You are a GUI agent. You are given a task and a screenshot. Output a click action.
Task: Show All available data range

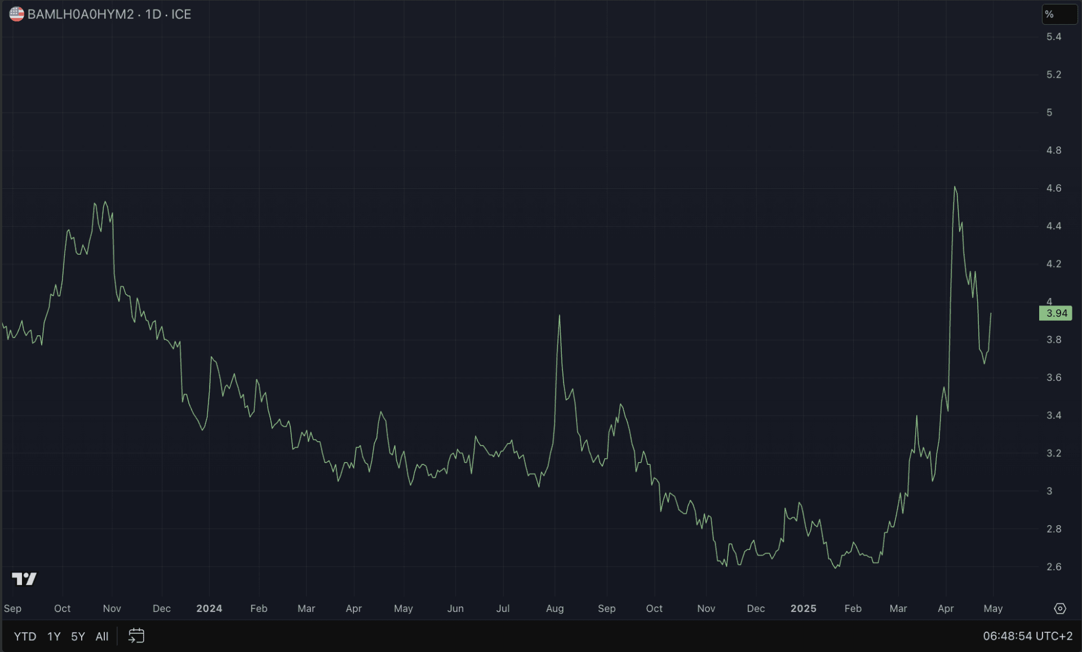[102, 636]
